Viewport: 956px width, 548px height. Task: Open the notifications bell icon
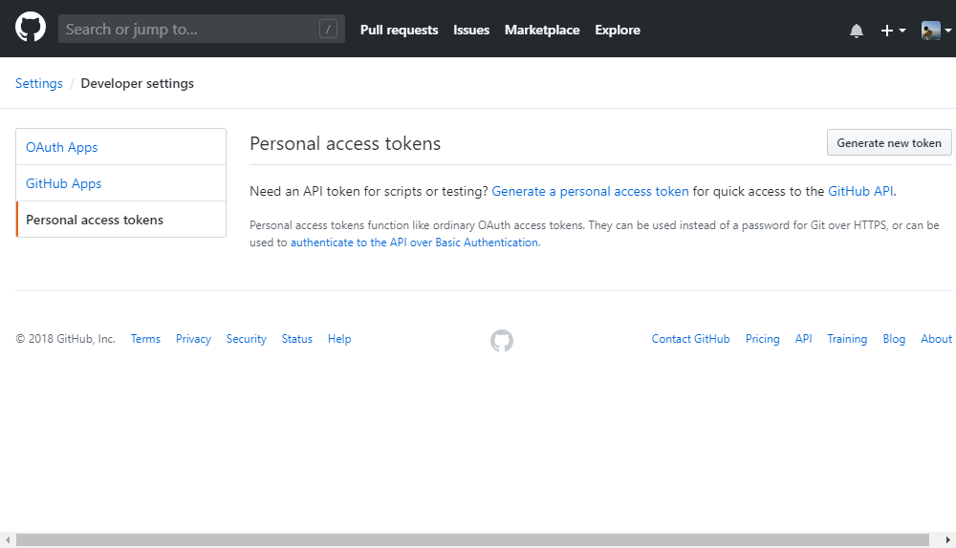856,31
